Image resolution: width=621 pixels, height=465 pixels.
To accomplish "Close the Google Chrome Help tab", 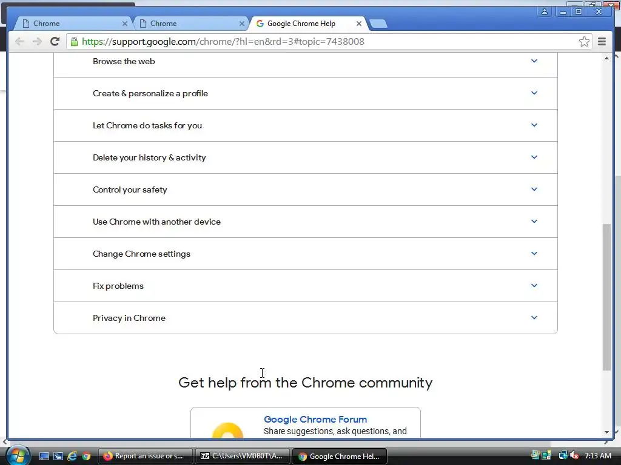I will pyautogui.click(x=359, y=24).
